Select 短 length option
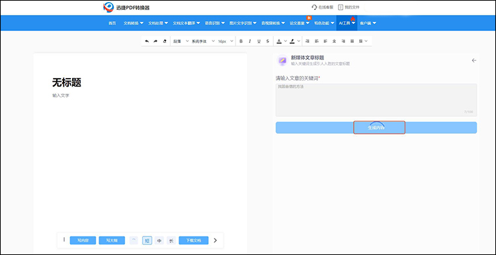Viewport: 496px width, 255px height. [x=147, y=240]
